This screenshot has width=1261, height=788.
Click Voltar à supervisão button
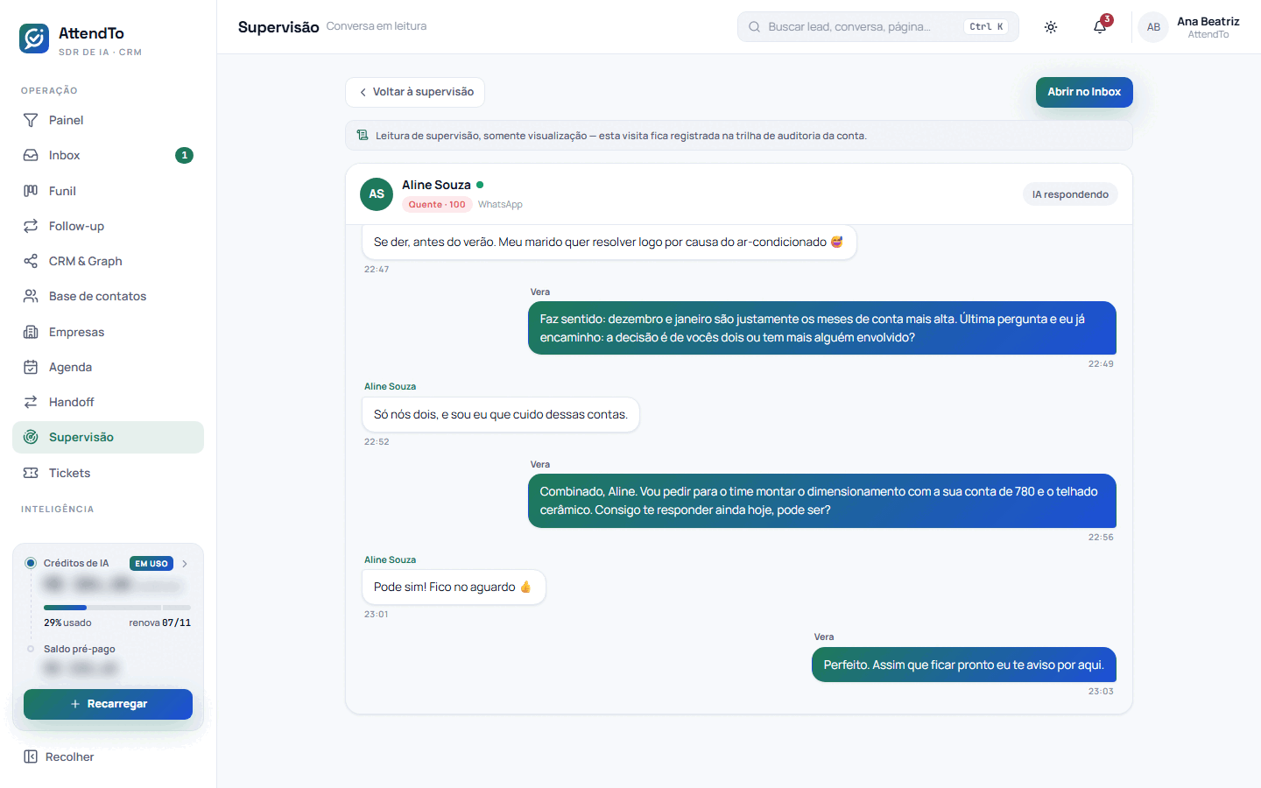coord(415,92)
